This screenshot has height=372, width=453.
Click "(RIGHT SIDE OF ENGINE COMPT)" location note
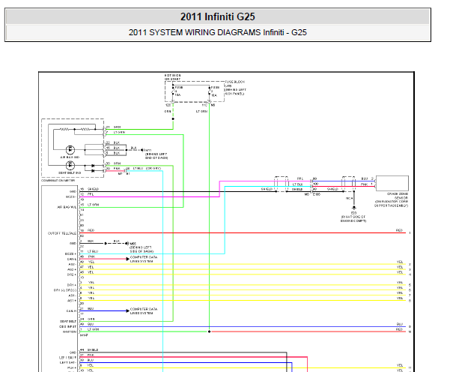(353, 219)
